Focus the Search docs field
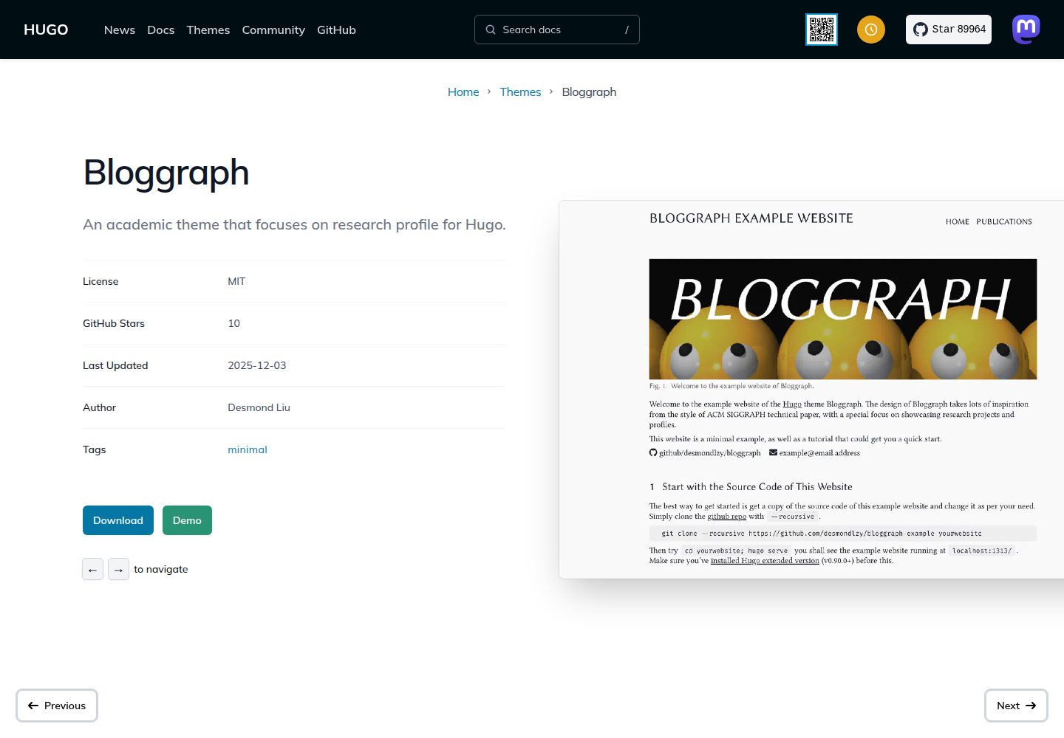This screenshot has width=1064, height=738. [557, 30]
